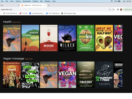Open the Coffee Wars poster
This screenshot has height=99, width=132.
12,75
